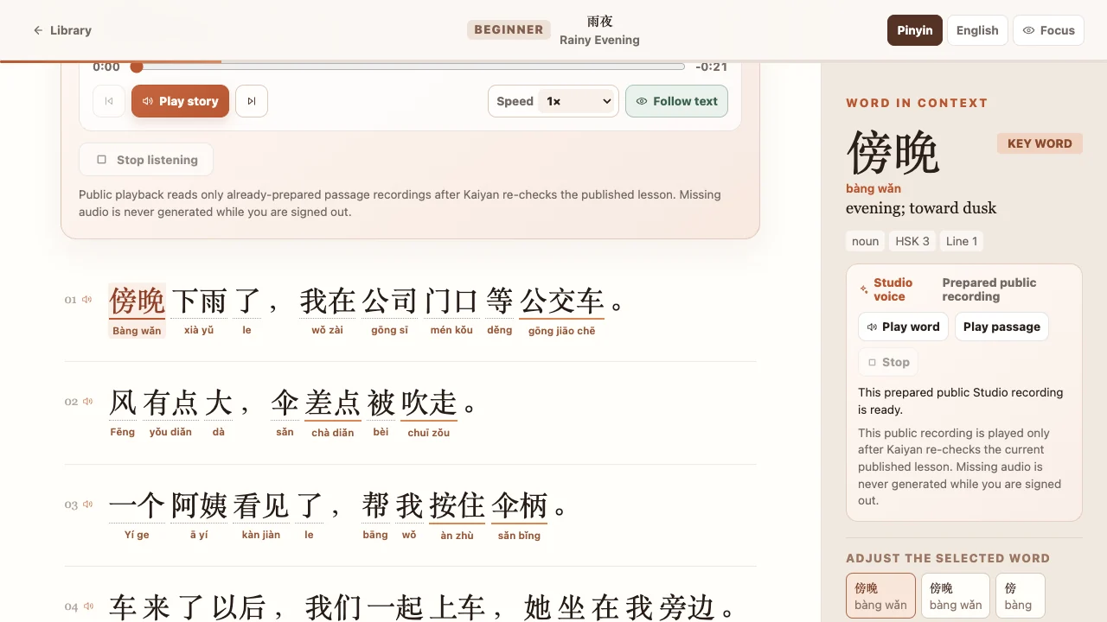
Task: Toggle English translation display
Action: pyautogui.click(x=977, y=30)
